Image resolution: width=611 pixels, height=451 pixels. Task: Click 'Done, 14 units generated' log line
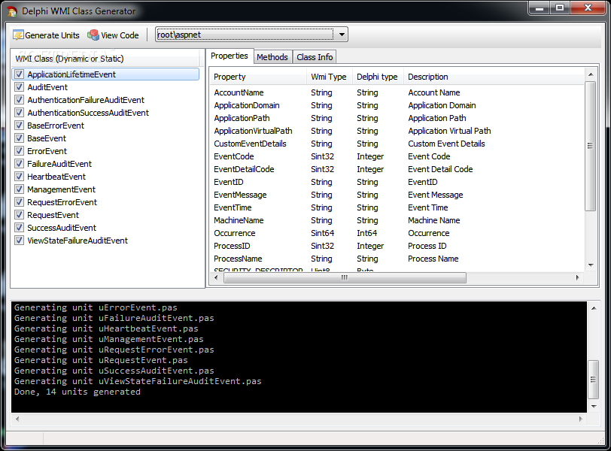(x=78, y=392)
